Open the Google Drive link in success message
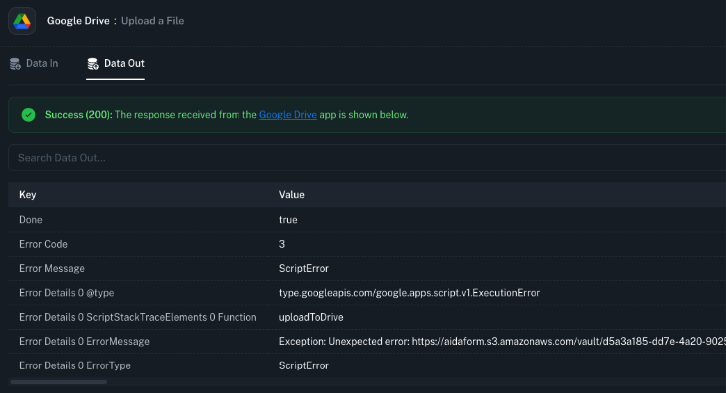This screenshot has width=726, height=393. 288,115
